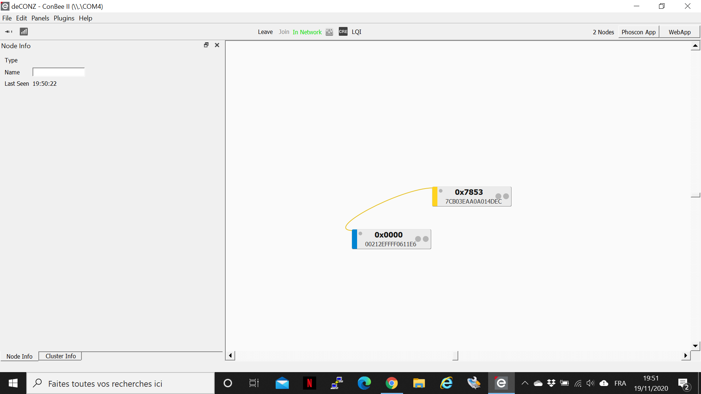Click the network settings icon beside In Network
This screenshot has height=394, width=701.
point(329,32)
